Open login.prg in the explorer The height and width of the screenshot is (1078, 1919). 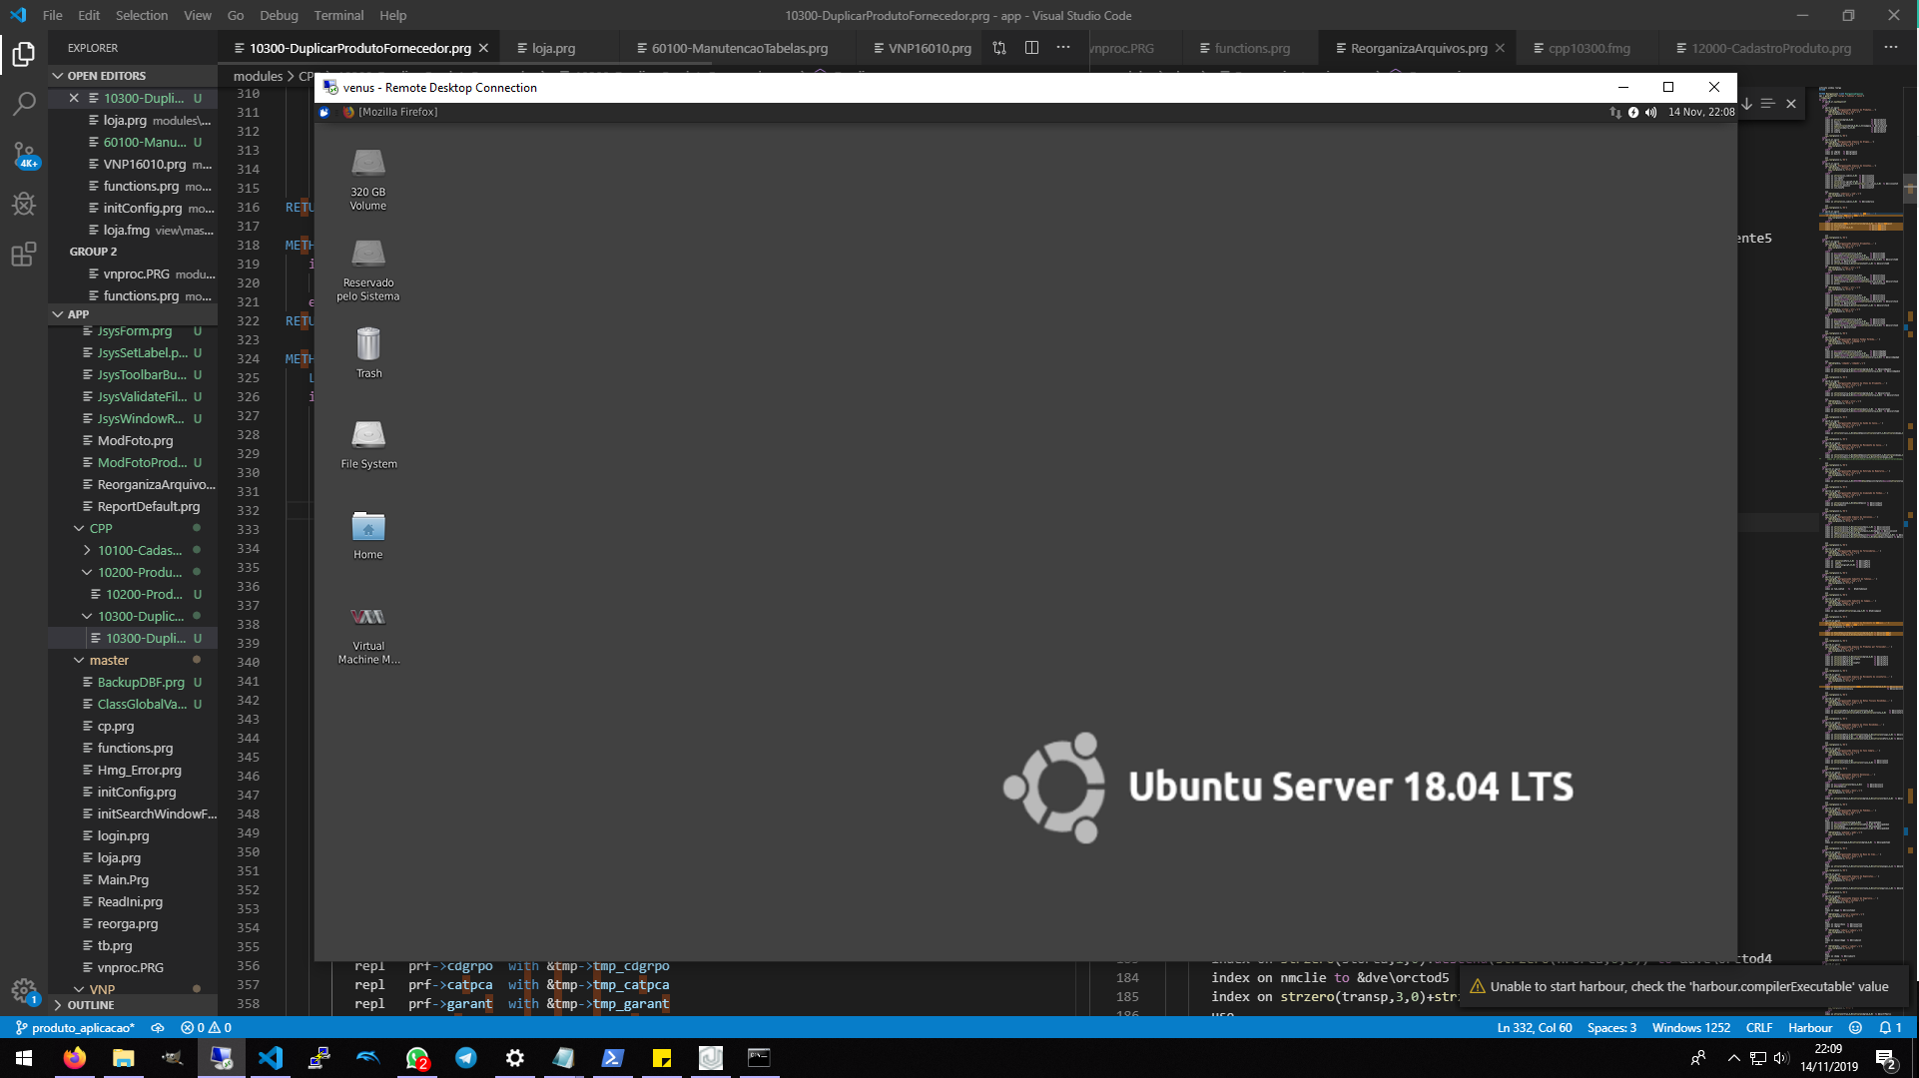123,835
